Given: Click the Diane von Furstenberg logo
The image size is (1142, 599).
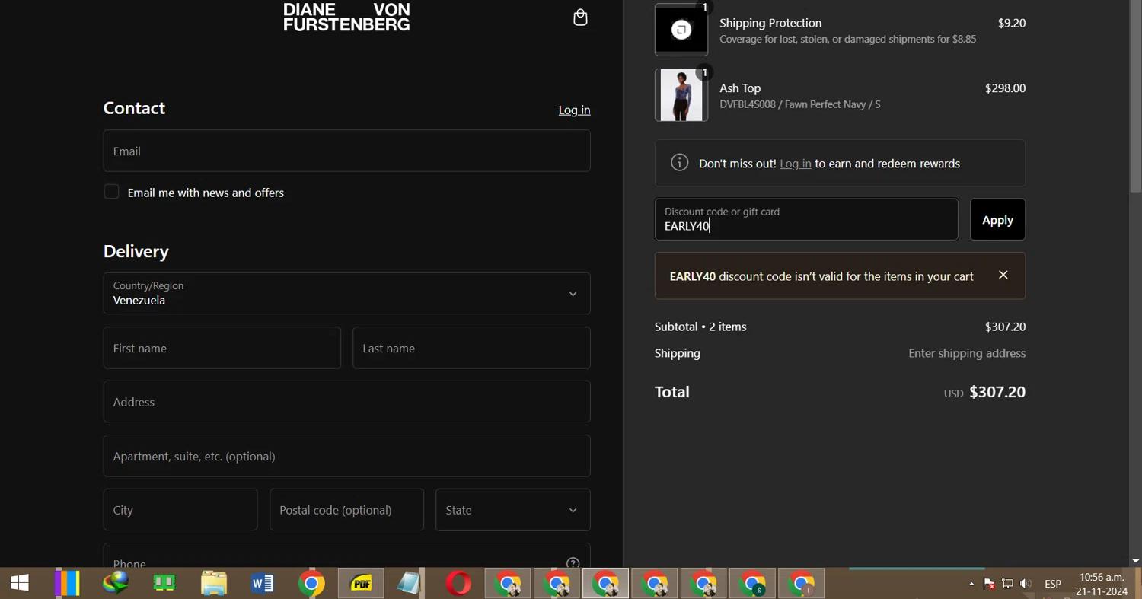Looking at the screenshot, I should tap(346, 17).
